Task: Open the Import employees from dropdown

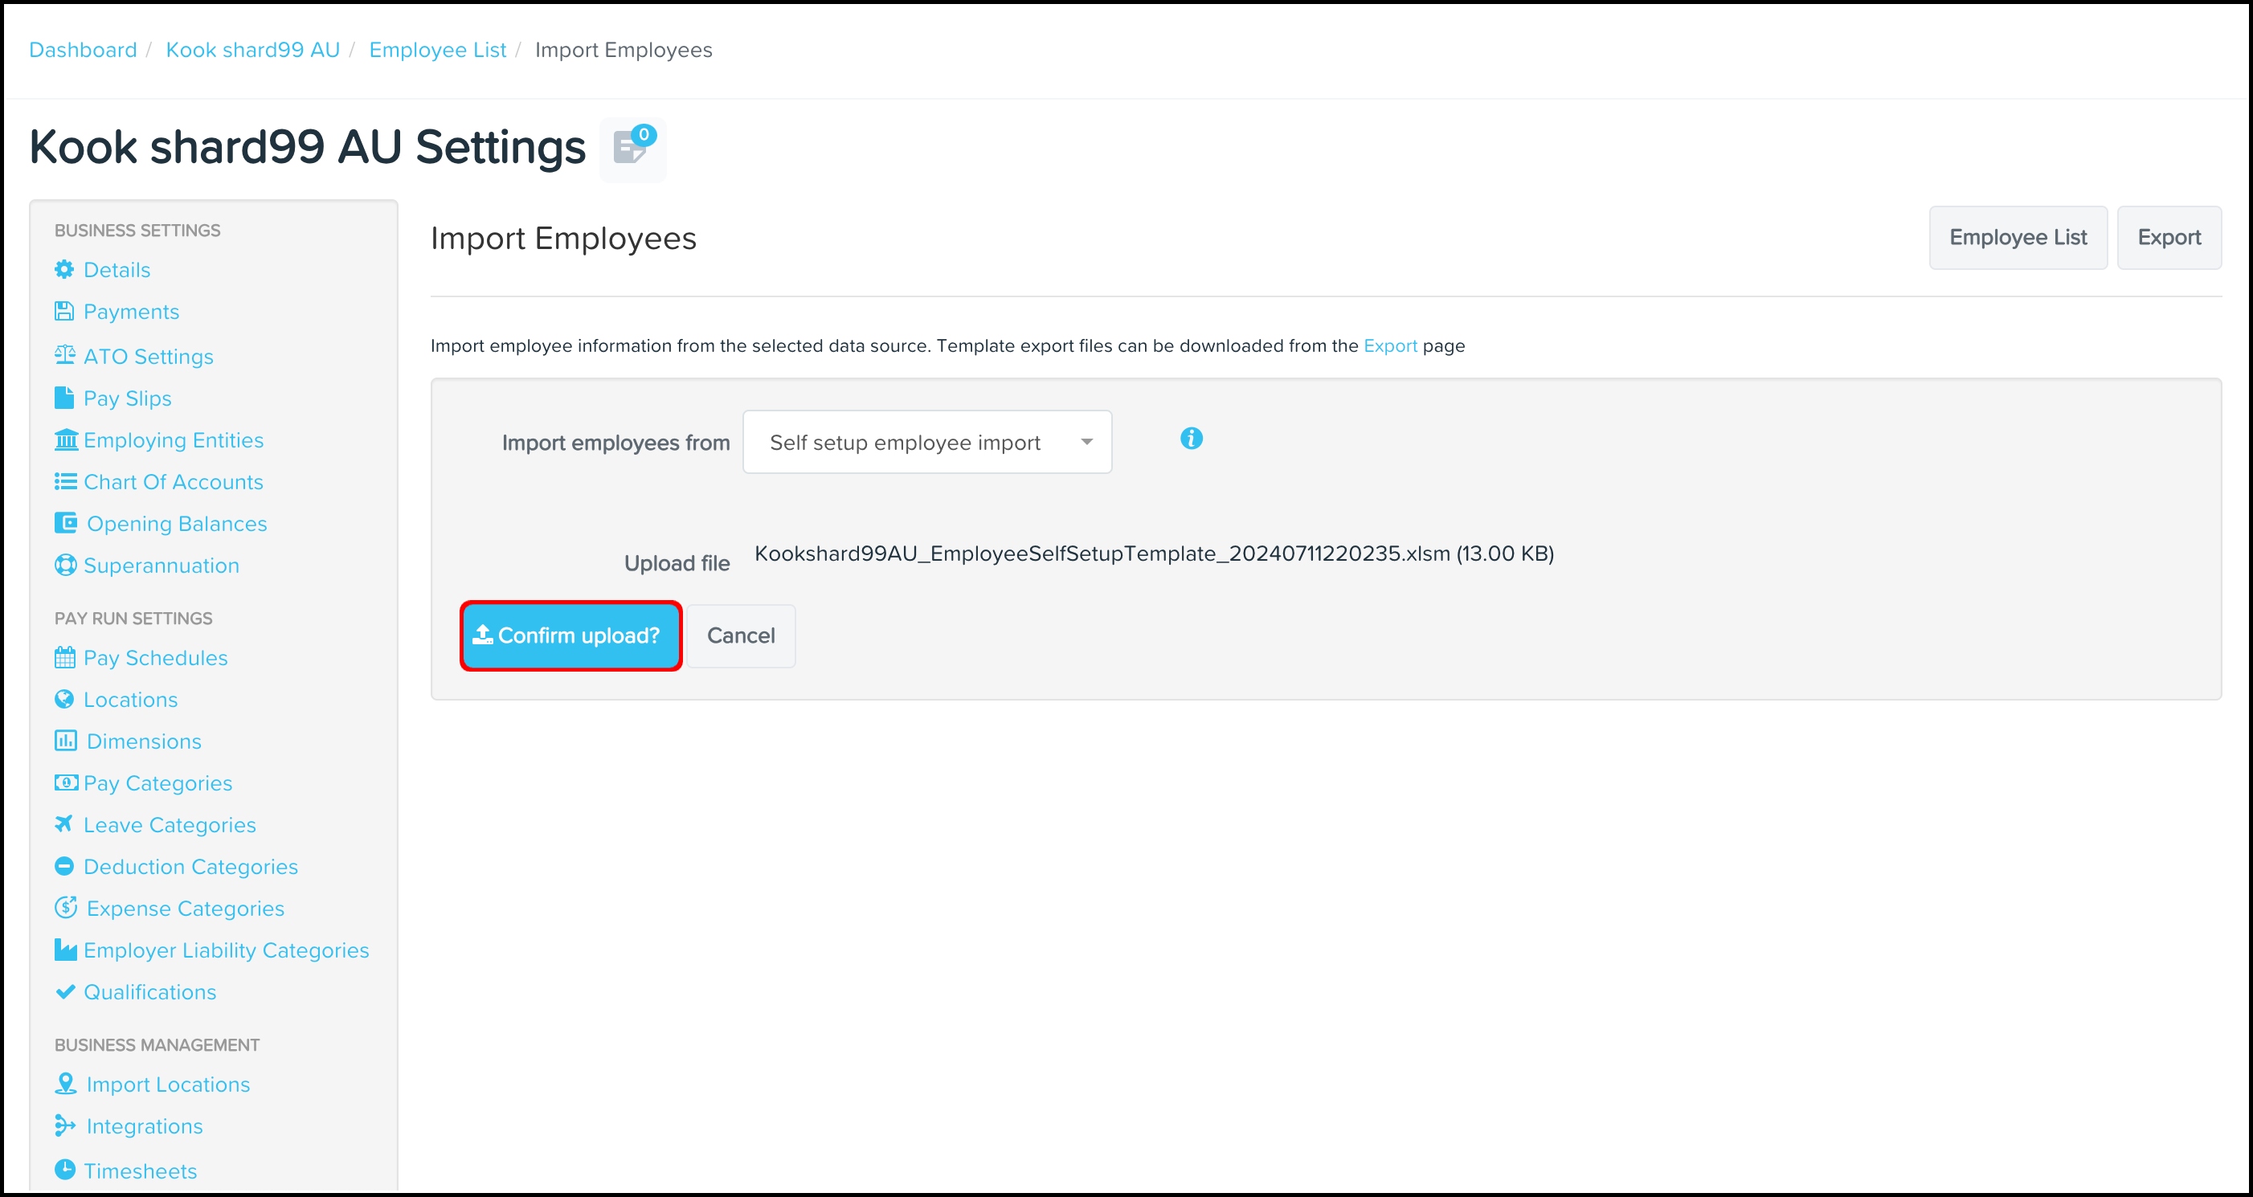Action: [x=927, y=443]
